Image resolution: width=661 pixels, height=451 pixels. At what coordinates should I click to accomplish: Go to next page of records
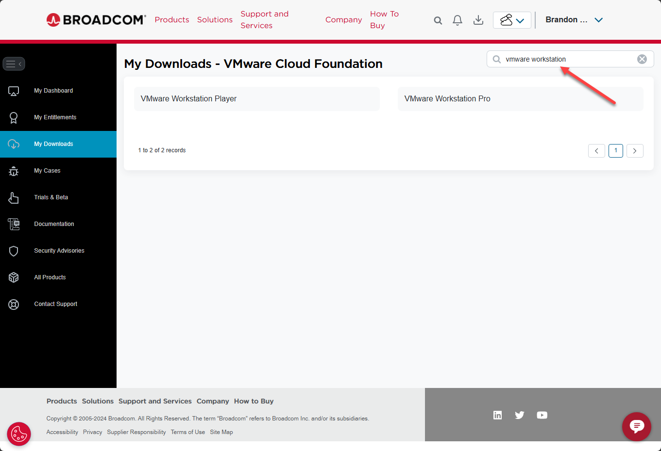(x=635, y=151)
